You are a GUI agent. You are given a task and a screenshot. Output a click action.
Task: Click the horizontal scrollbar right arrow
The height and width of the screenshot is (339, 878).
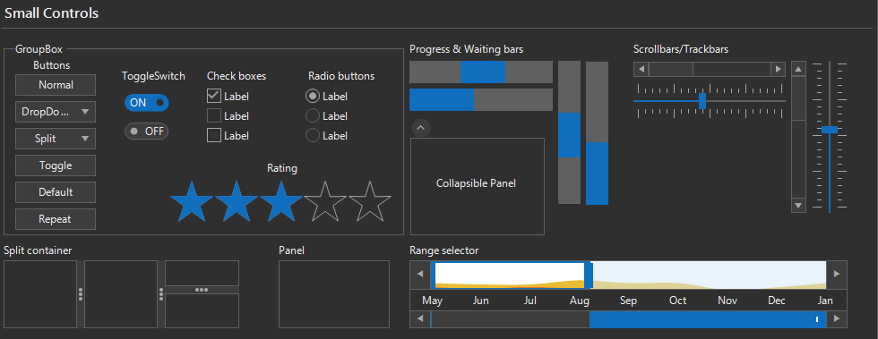coord(778,70)
